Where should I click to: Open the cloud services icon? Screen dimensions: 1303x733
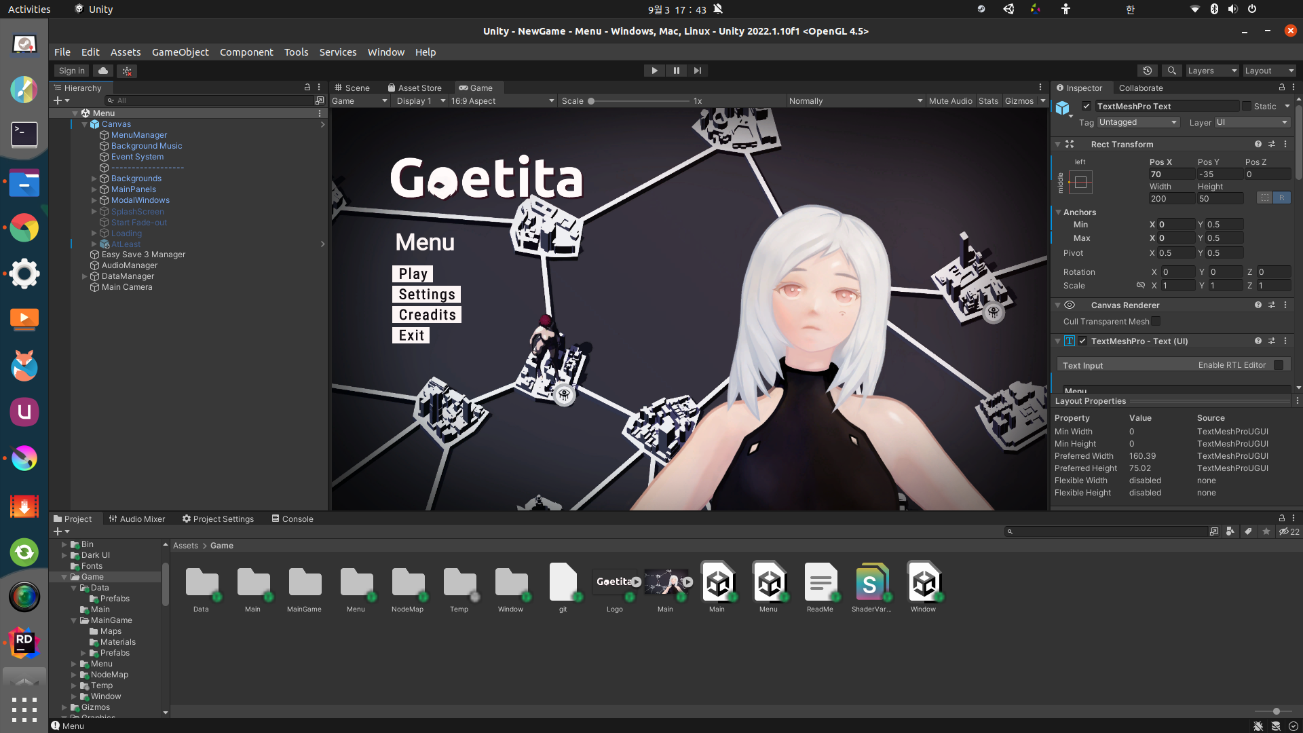coord(103,71)
